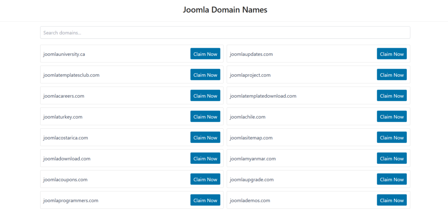Claim the joomlaupgrade.com domain
The height and width of the screenshot is (211, 448).
[x=392, y=180]
